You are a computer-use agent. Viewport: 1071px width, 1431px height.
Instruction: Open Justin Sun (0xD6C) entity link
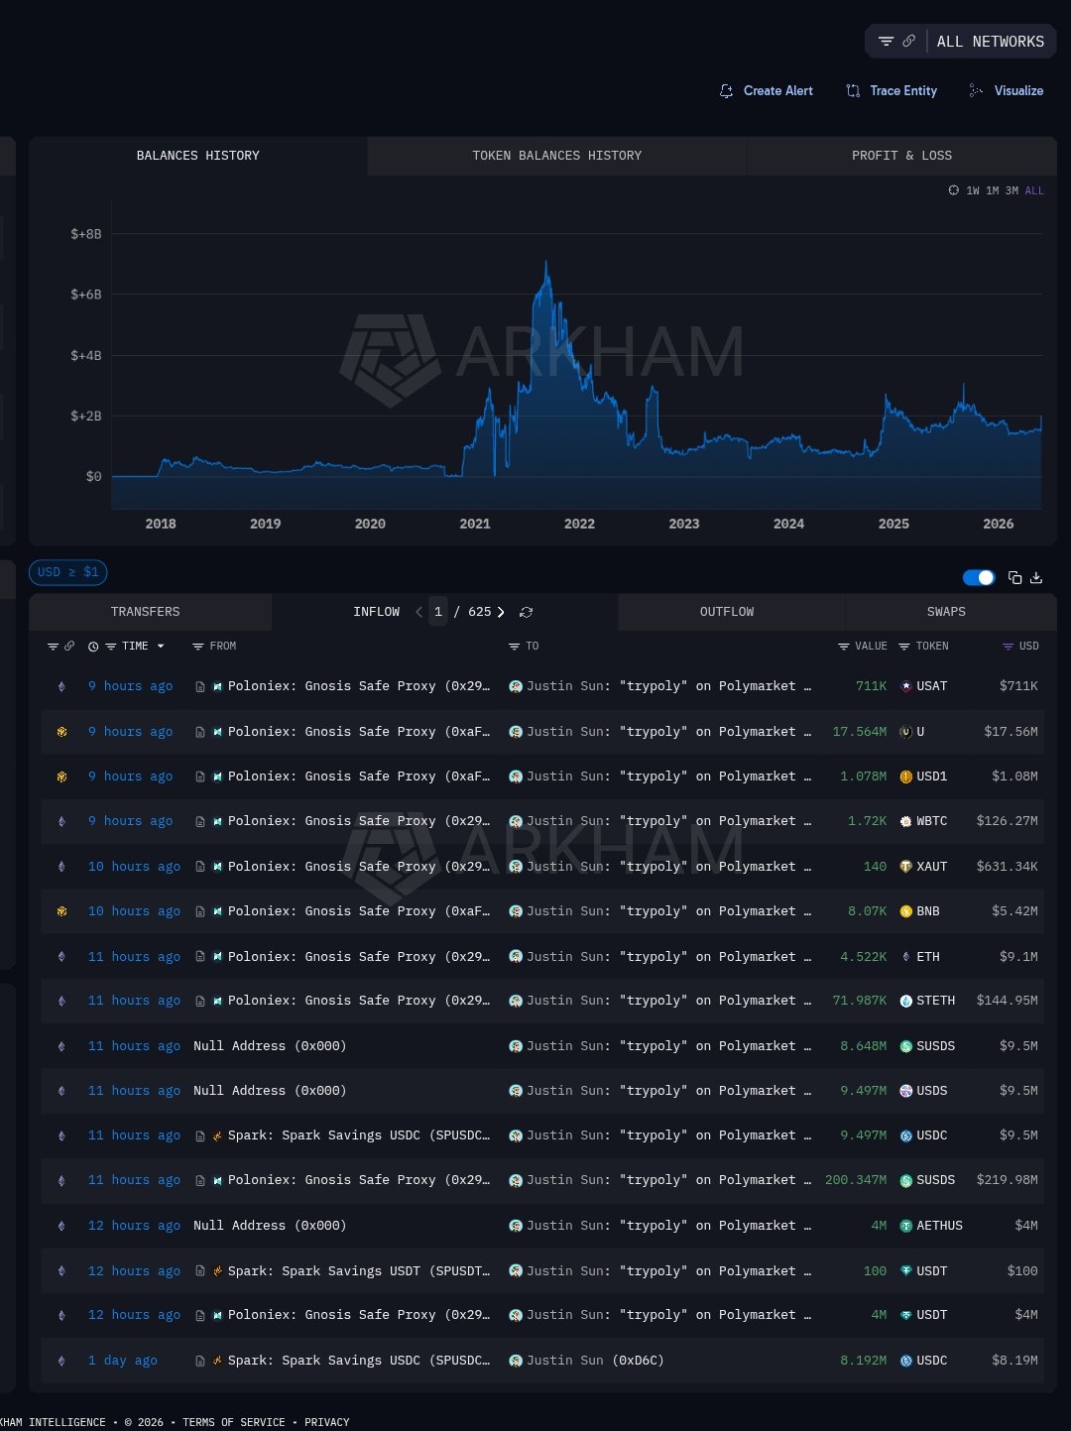coord(595,1361)
